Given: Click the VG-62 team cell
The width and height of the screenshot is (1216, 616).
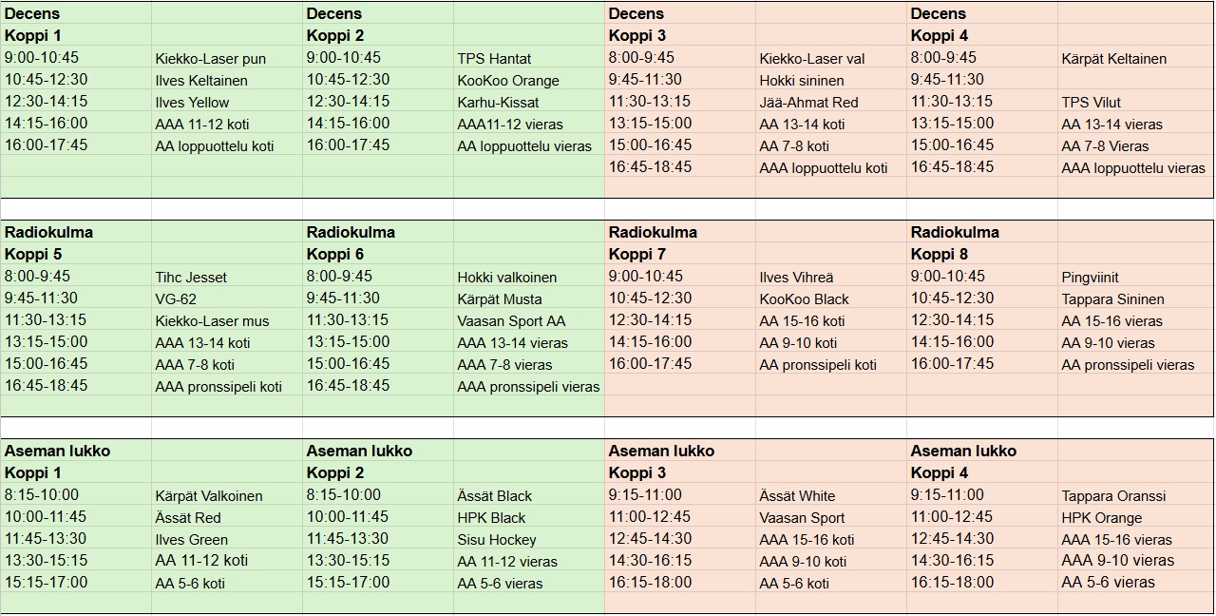Looking at the screenshot, I should click(176, 299).
